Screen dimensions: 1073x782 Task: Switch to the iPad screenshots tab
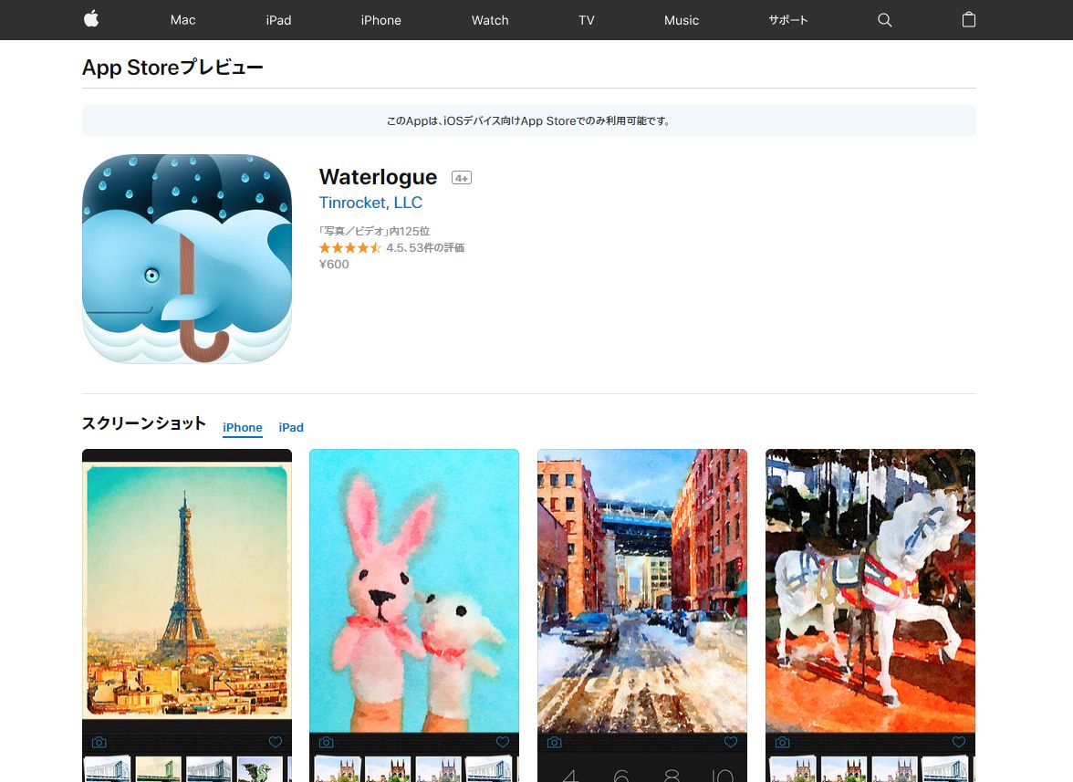(x=291, y=427)
